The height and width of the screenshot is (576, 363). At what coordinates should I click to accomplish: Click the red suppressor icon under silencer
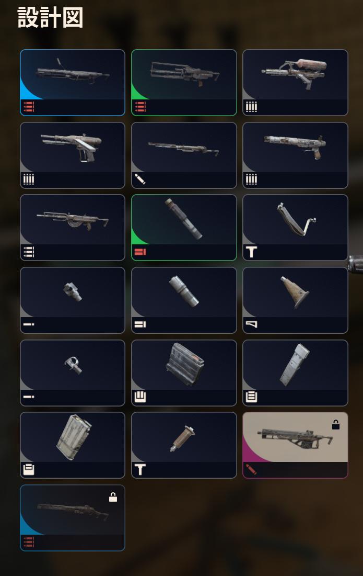pos(140,252)
